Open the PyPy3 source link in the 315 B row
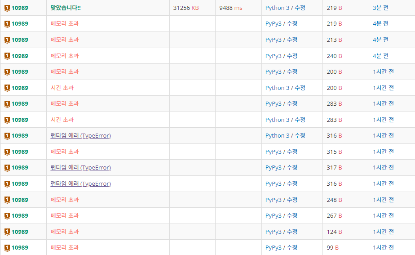This screenshot has height=255, width=415. point(274,152)
